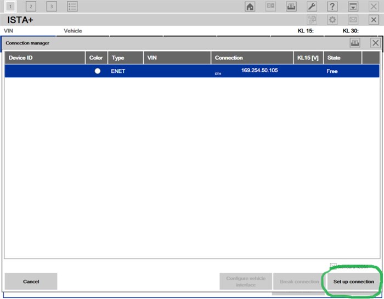Toggle the checkbox above Set up connection
Screen dimensions: 384x299
point(333,266)
